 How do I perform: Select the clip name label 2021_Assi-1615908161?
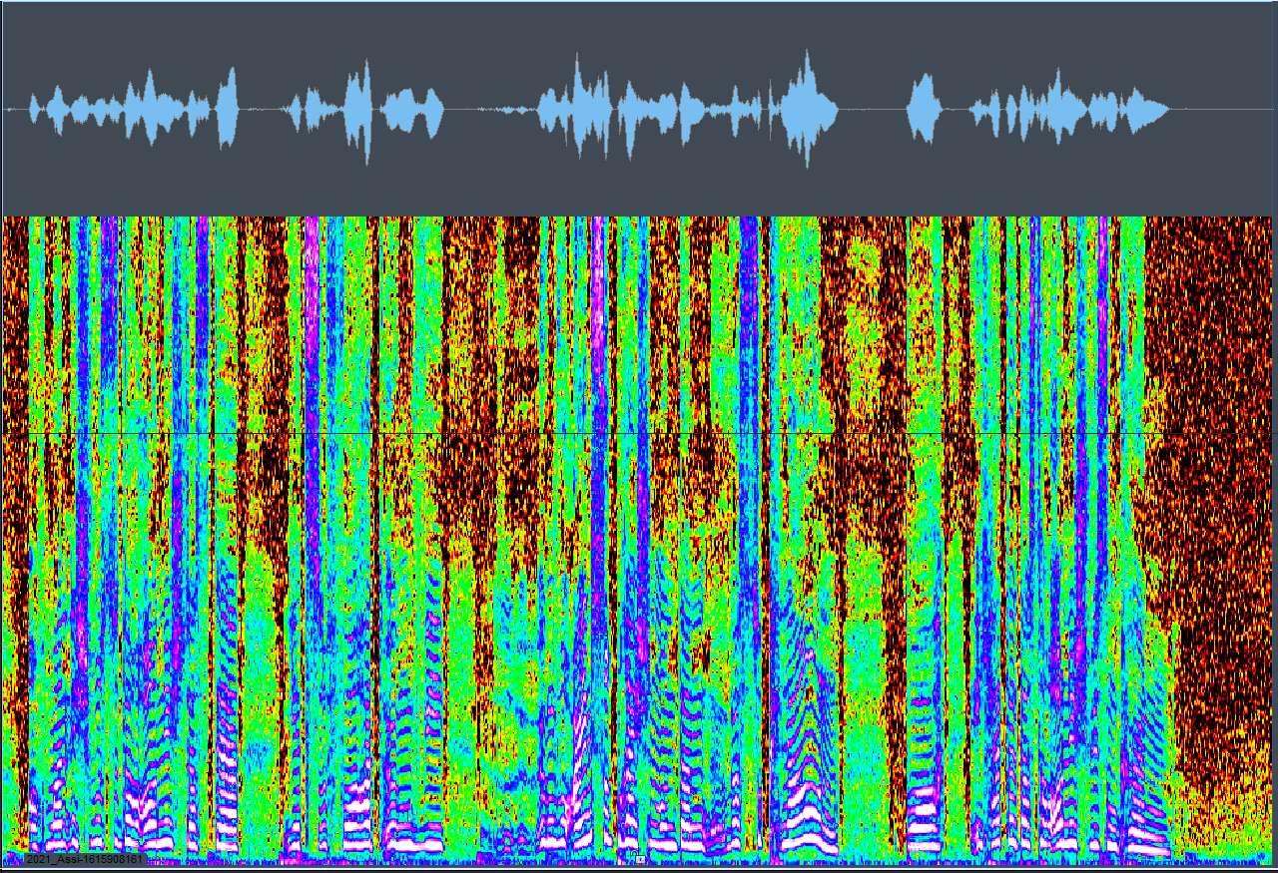click(85, 858)
